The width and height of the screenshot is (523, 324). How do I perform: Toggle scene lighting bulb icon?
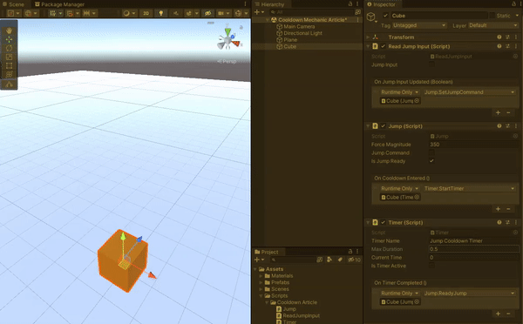(160, 13)
